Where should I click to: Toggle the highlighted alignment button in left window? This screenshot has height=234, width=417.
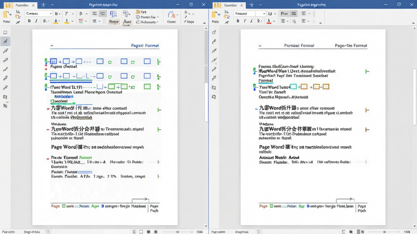click(103, 13)
